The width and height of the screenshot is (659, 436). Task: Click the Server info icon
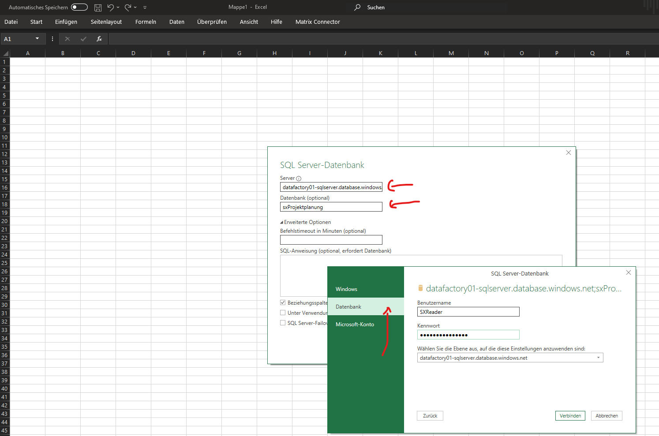299,179
